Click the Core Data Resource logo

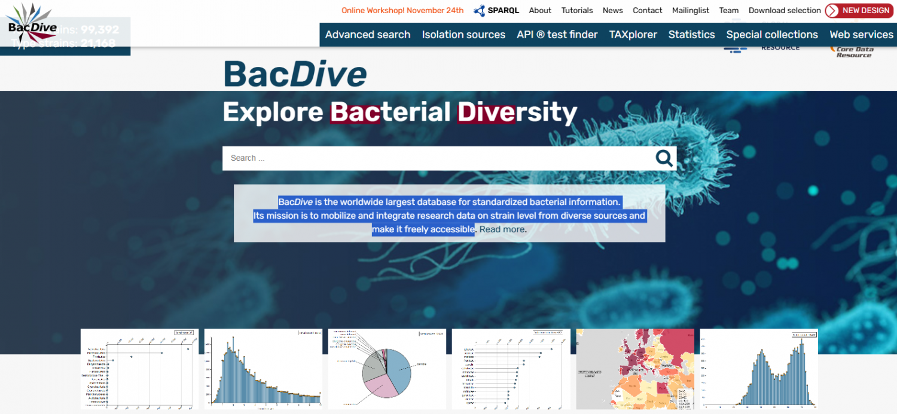coord(853,52)
